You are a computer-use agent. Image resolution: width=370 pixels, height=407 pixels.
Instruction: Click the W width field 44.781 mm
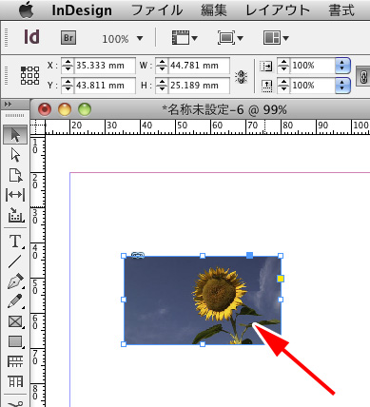199,66
